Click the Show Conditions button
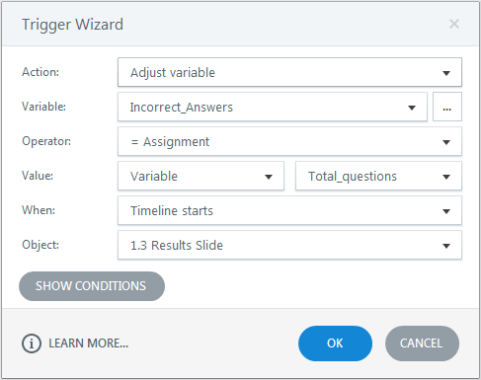The width and height of the screenshot is (481, 380). pyautogui.click(x=92, y=286)
